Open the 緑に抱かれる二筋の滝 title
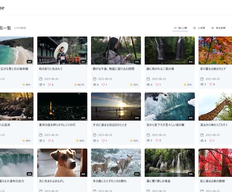Image resolution: width=232 pixels, height=192 pixels. 160,69
